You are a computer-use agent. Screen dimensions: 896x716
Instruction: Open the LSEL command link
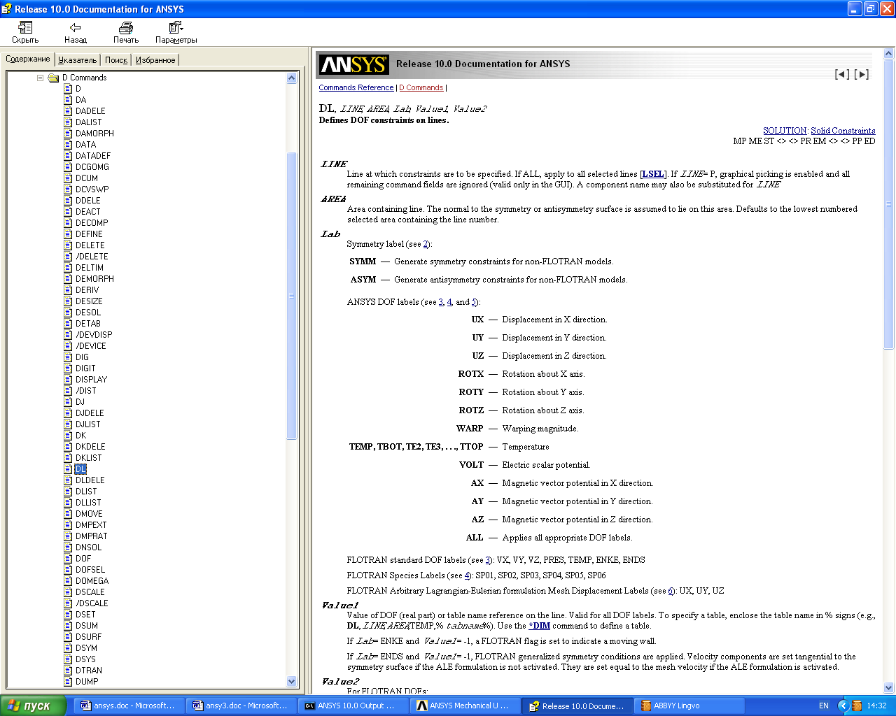click(x=653, y=174)
